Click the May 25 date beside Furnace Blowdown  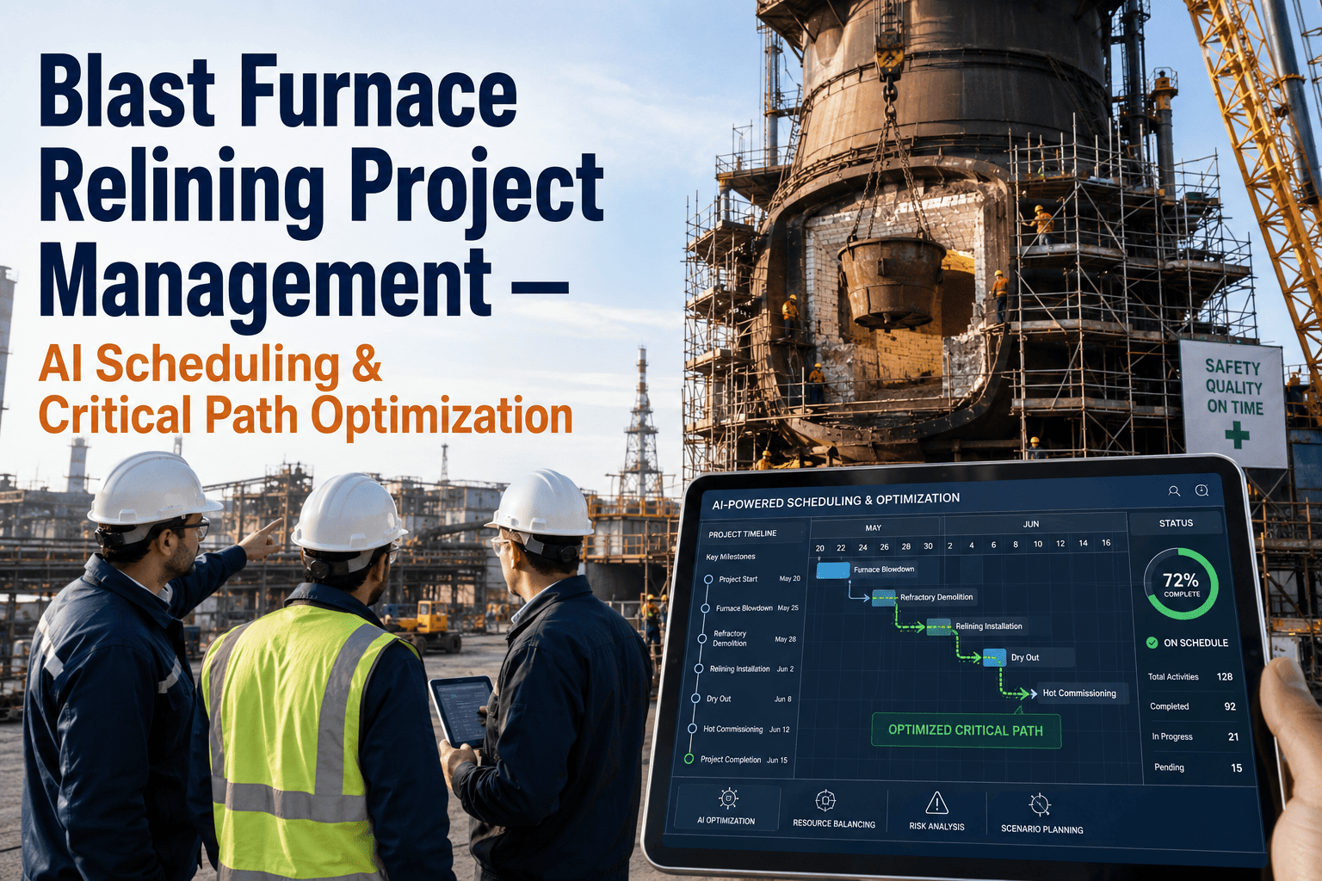(788, 608)
